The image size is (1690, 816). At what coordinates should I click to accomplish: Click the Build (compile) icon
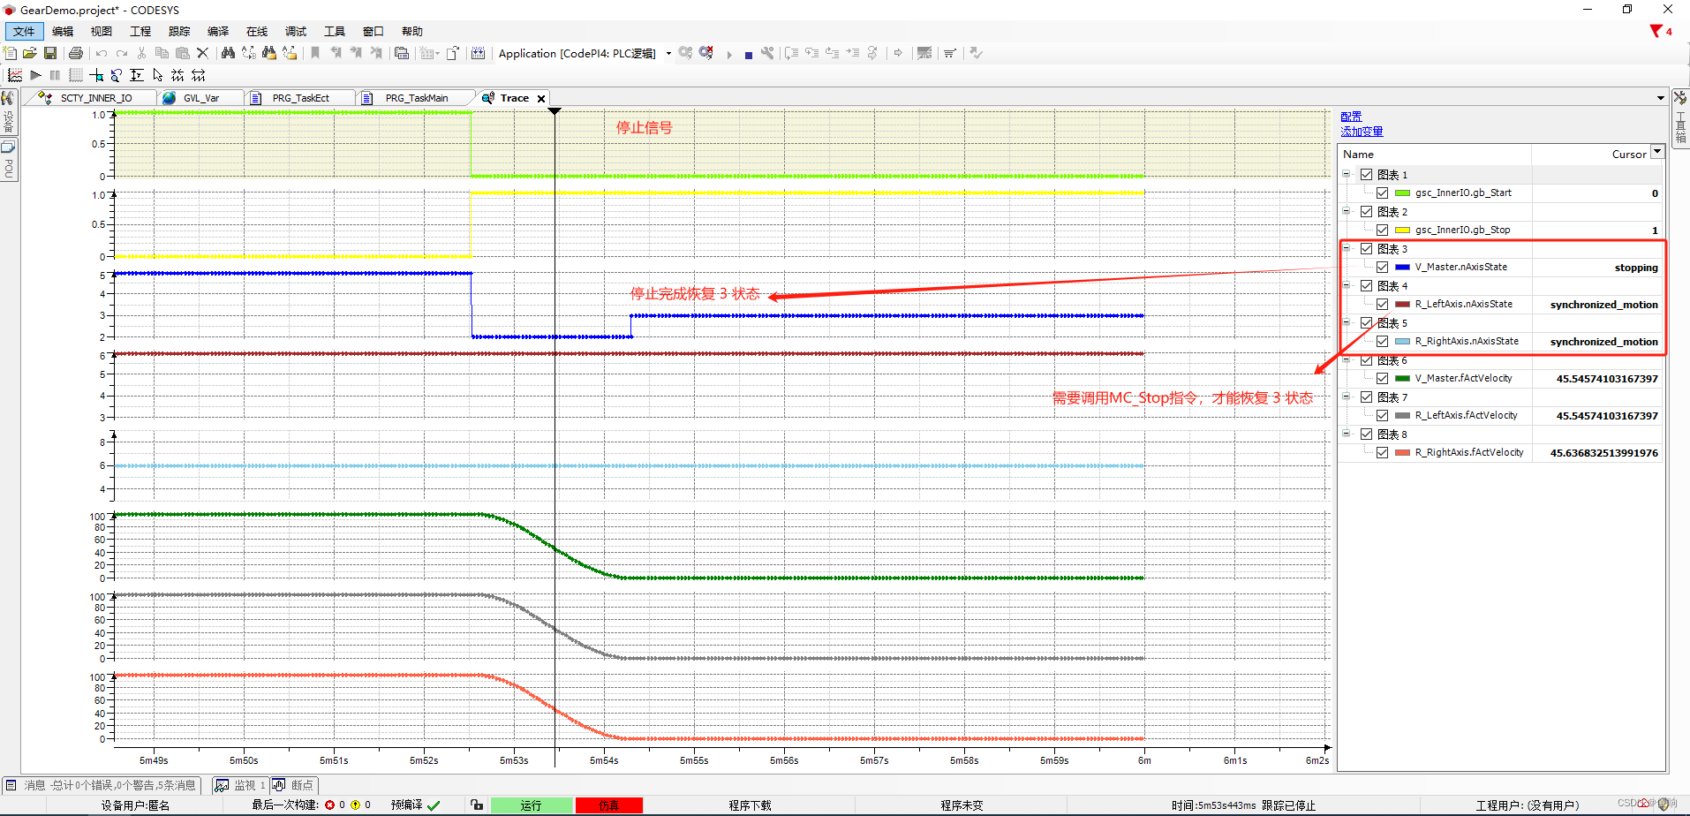click(x=478, y=53)
